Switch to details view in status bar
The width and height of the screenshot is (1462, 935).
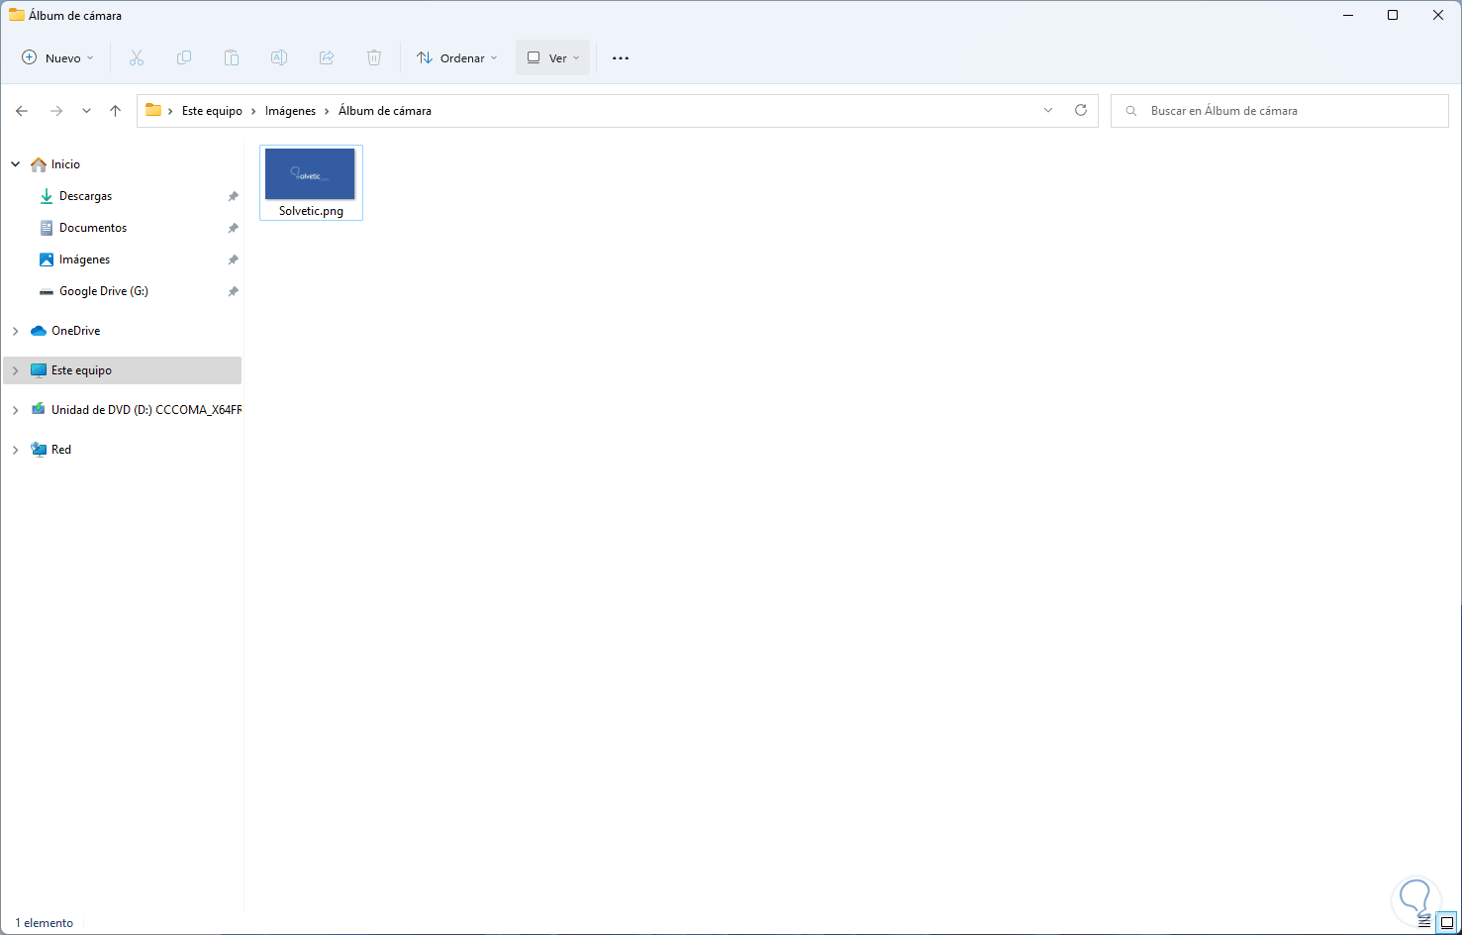pos(1424,922)
